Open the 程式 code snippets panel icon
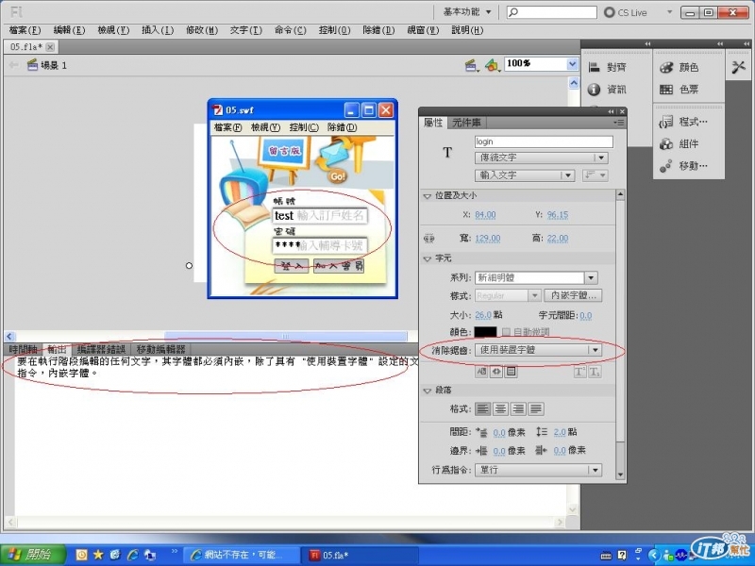The width and height of the screenshot is (755, 566). pyautogui.click(x=666, y=123)
